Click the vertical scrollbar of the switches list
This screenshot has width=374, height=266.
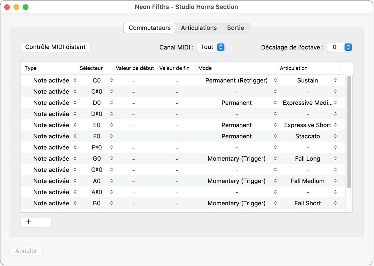[349, 131]
